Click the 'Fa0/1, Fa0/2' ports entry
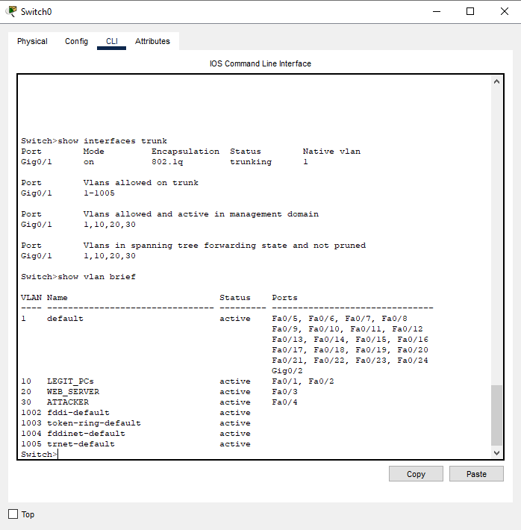 pyautogui.click(x=303, y=381)
